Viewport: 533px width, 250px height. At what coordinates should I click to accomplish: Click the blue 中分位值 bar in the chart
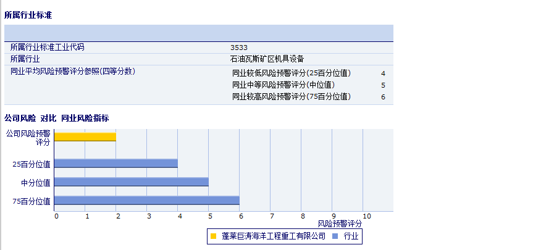point(132,182)
